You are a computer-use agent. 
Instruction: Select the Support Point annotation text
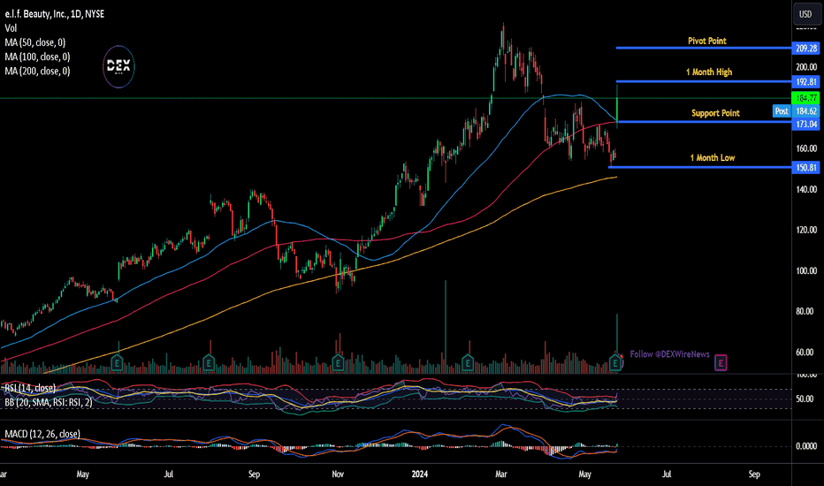point(715,113)
